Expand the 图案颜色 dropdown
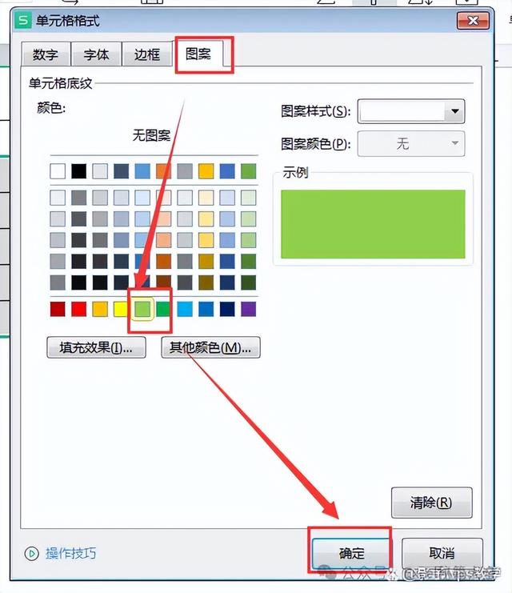The height and width of the screenshot is (593, 512). (x=455, y=143)
